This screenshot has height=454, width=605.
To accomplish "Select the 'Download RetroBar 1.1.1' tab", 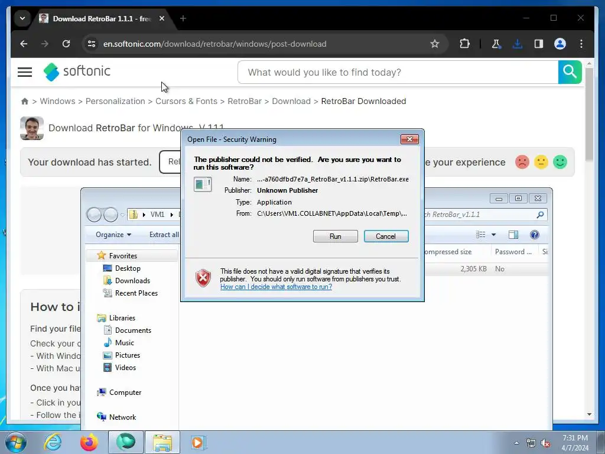I will tap(102, 18).
